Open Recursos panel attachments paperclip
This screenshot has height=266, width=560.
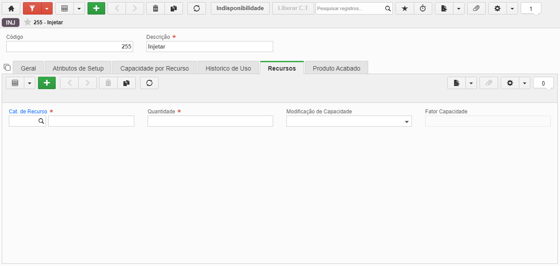(x=488, y=83)
